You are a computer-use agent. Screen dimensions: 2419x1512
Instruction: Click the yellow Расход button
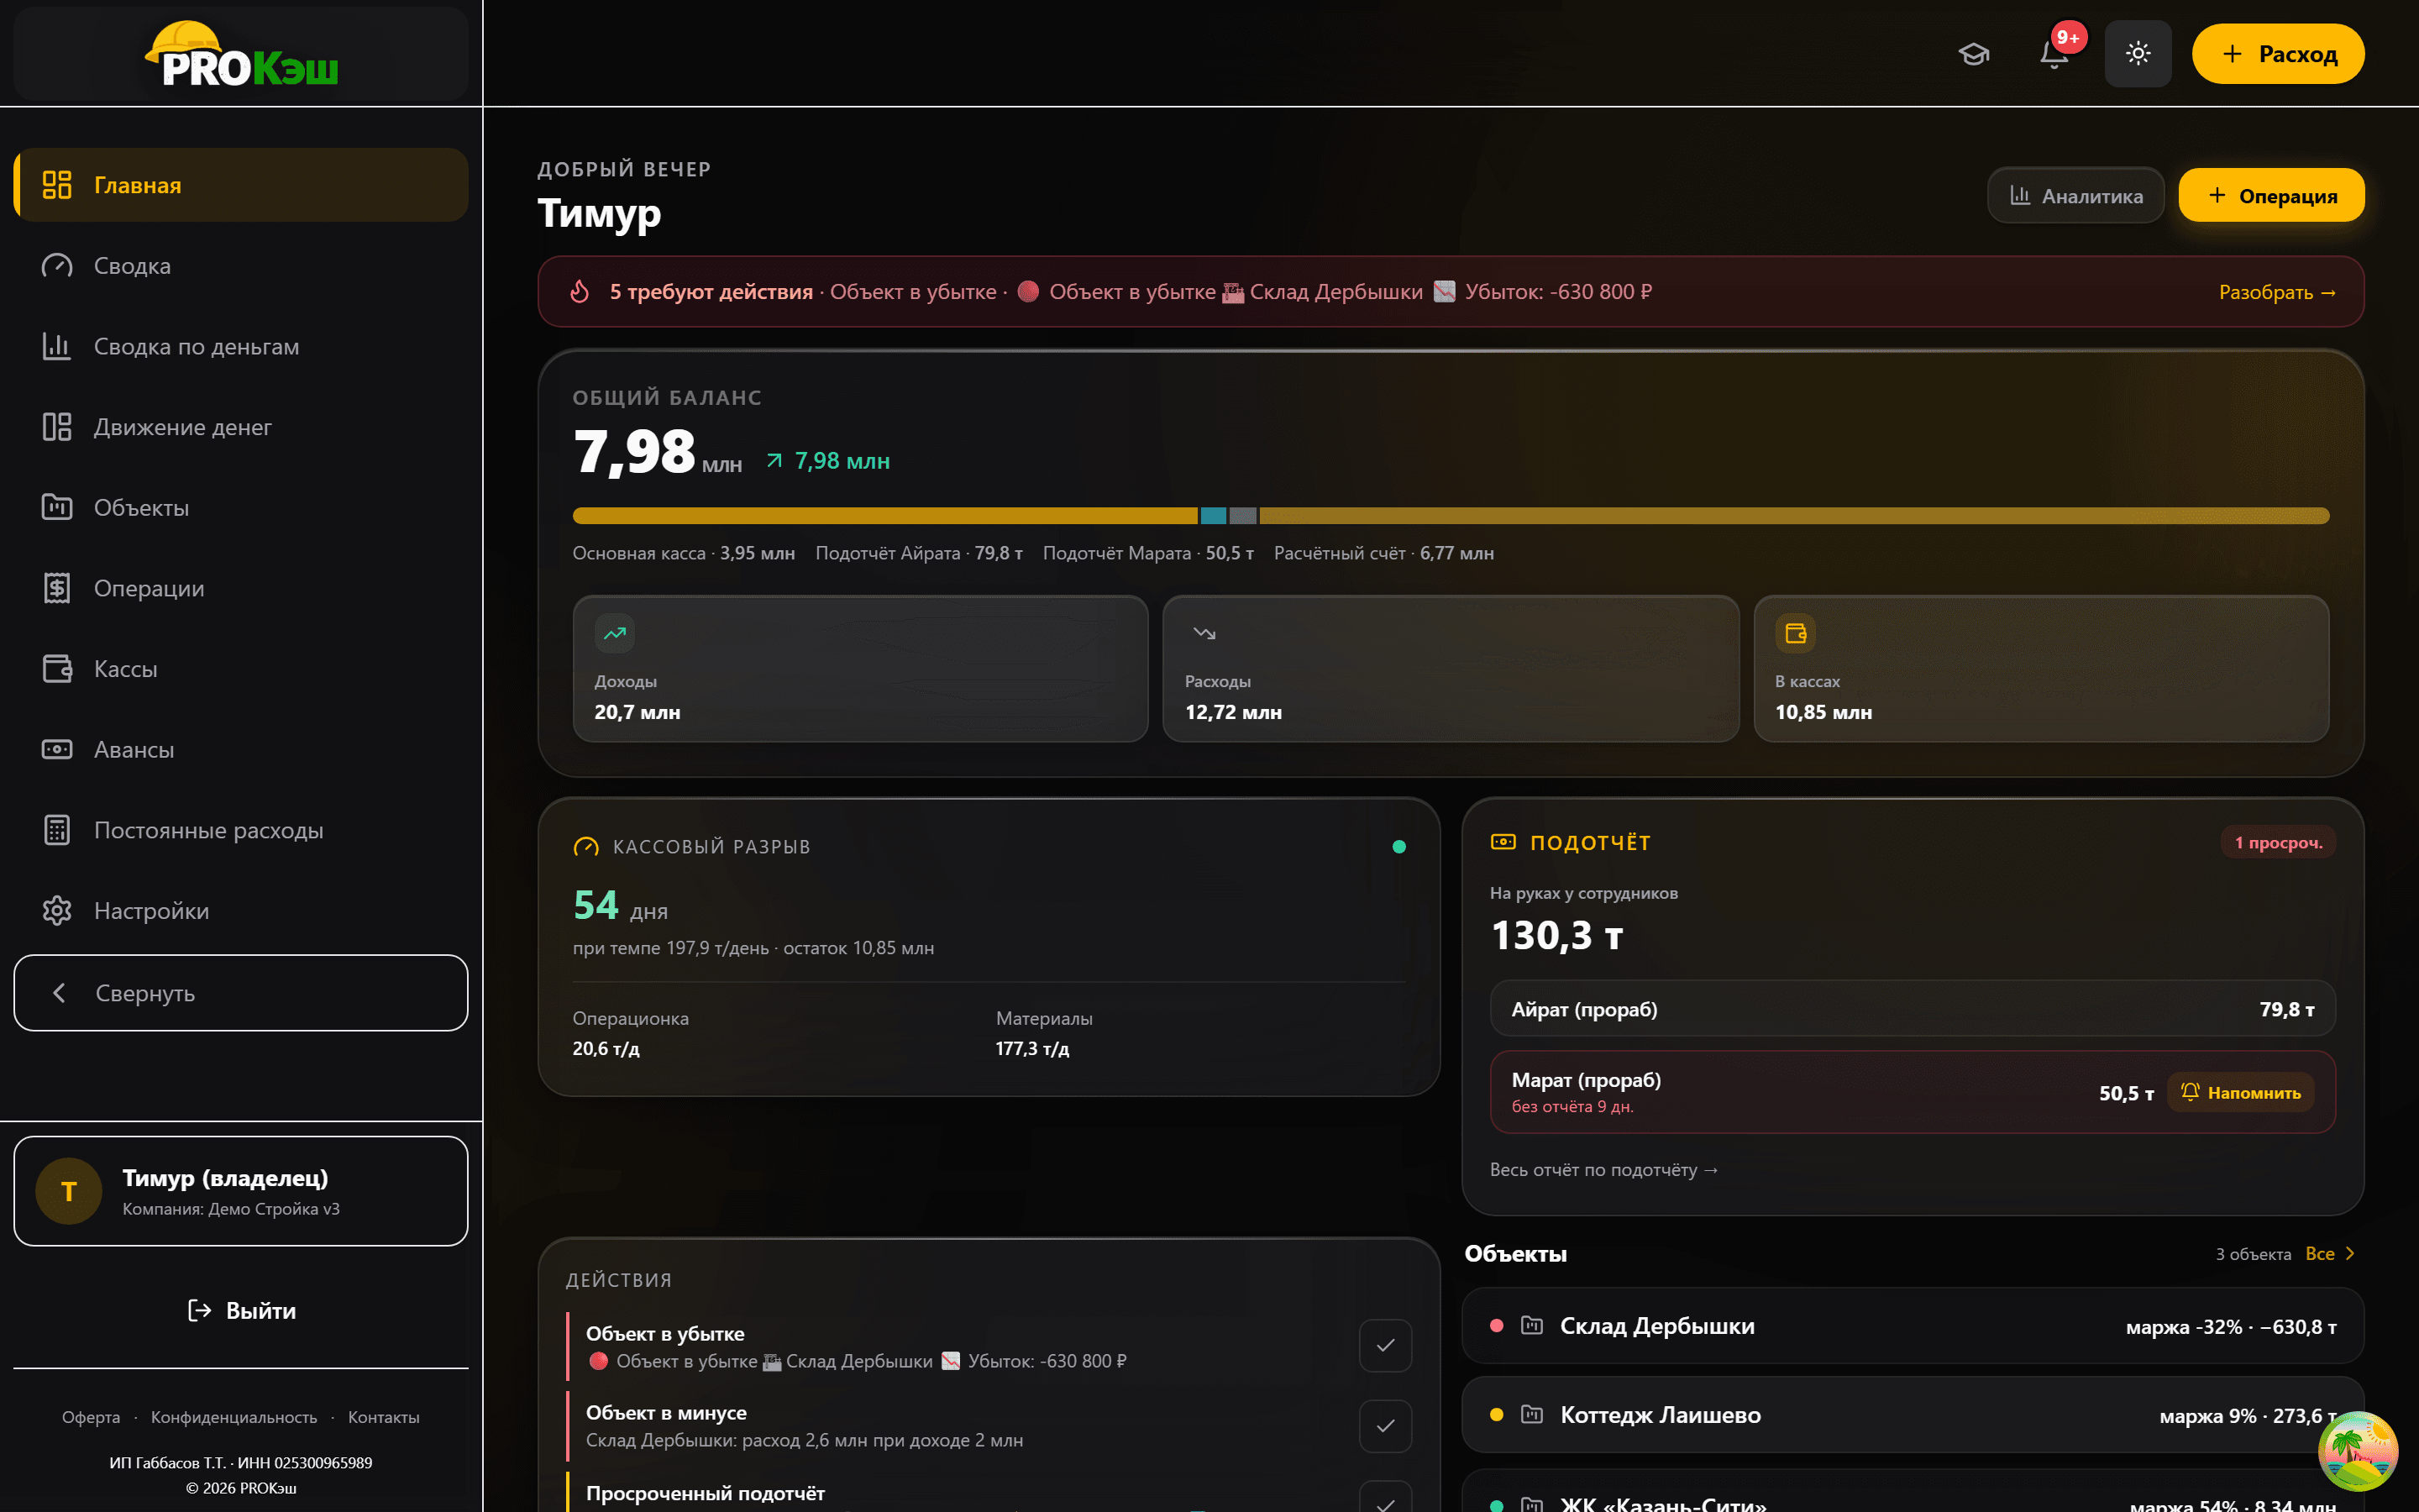[x=2278, y=54]
